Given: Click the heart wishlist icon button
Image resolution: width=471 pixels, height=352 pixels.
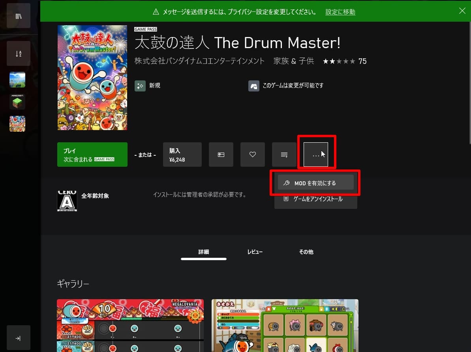Looking at the screenshot, I should pyautogui.click(x=253, y=155).
